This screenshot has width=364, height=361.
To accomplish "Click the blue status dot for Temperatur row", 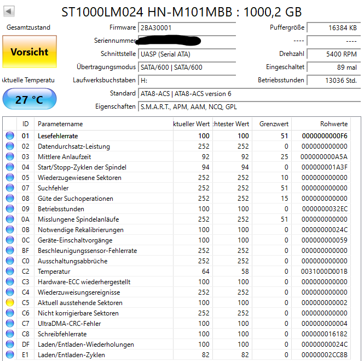I will point(10,271).
